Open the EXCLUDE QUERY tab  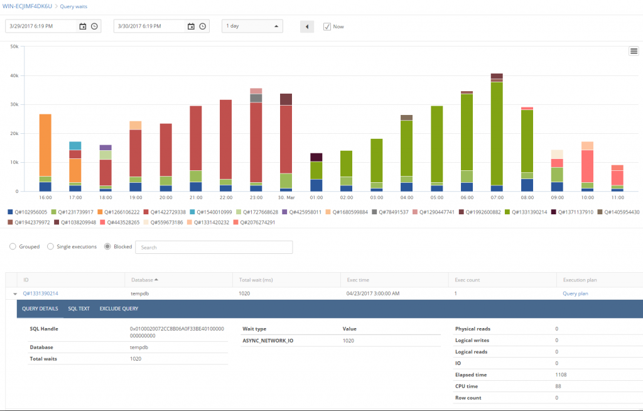coord(119,309)
